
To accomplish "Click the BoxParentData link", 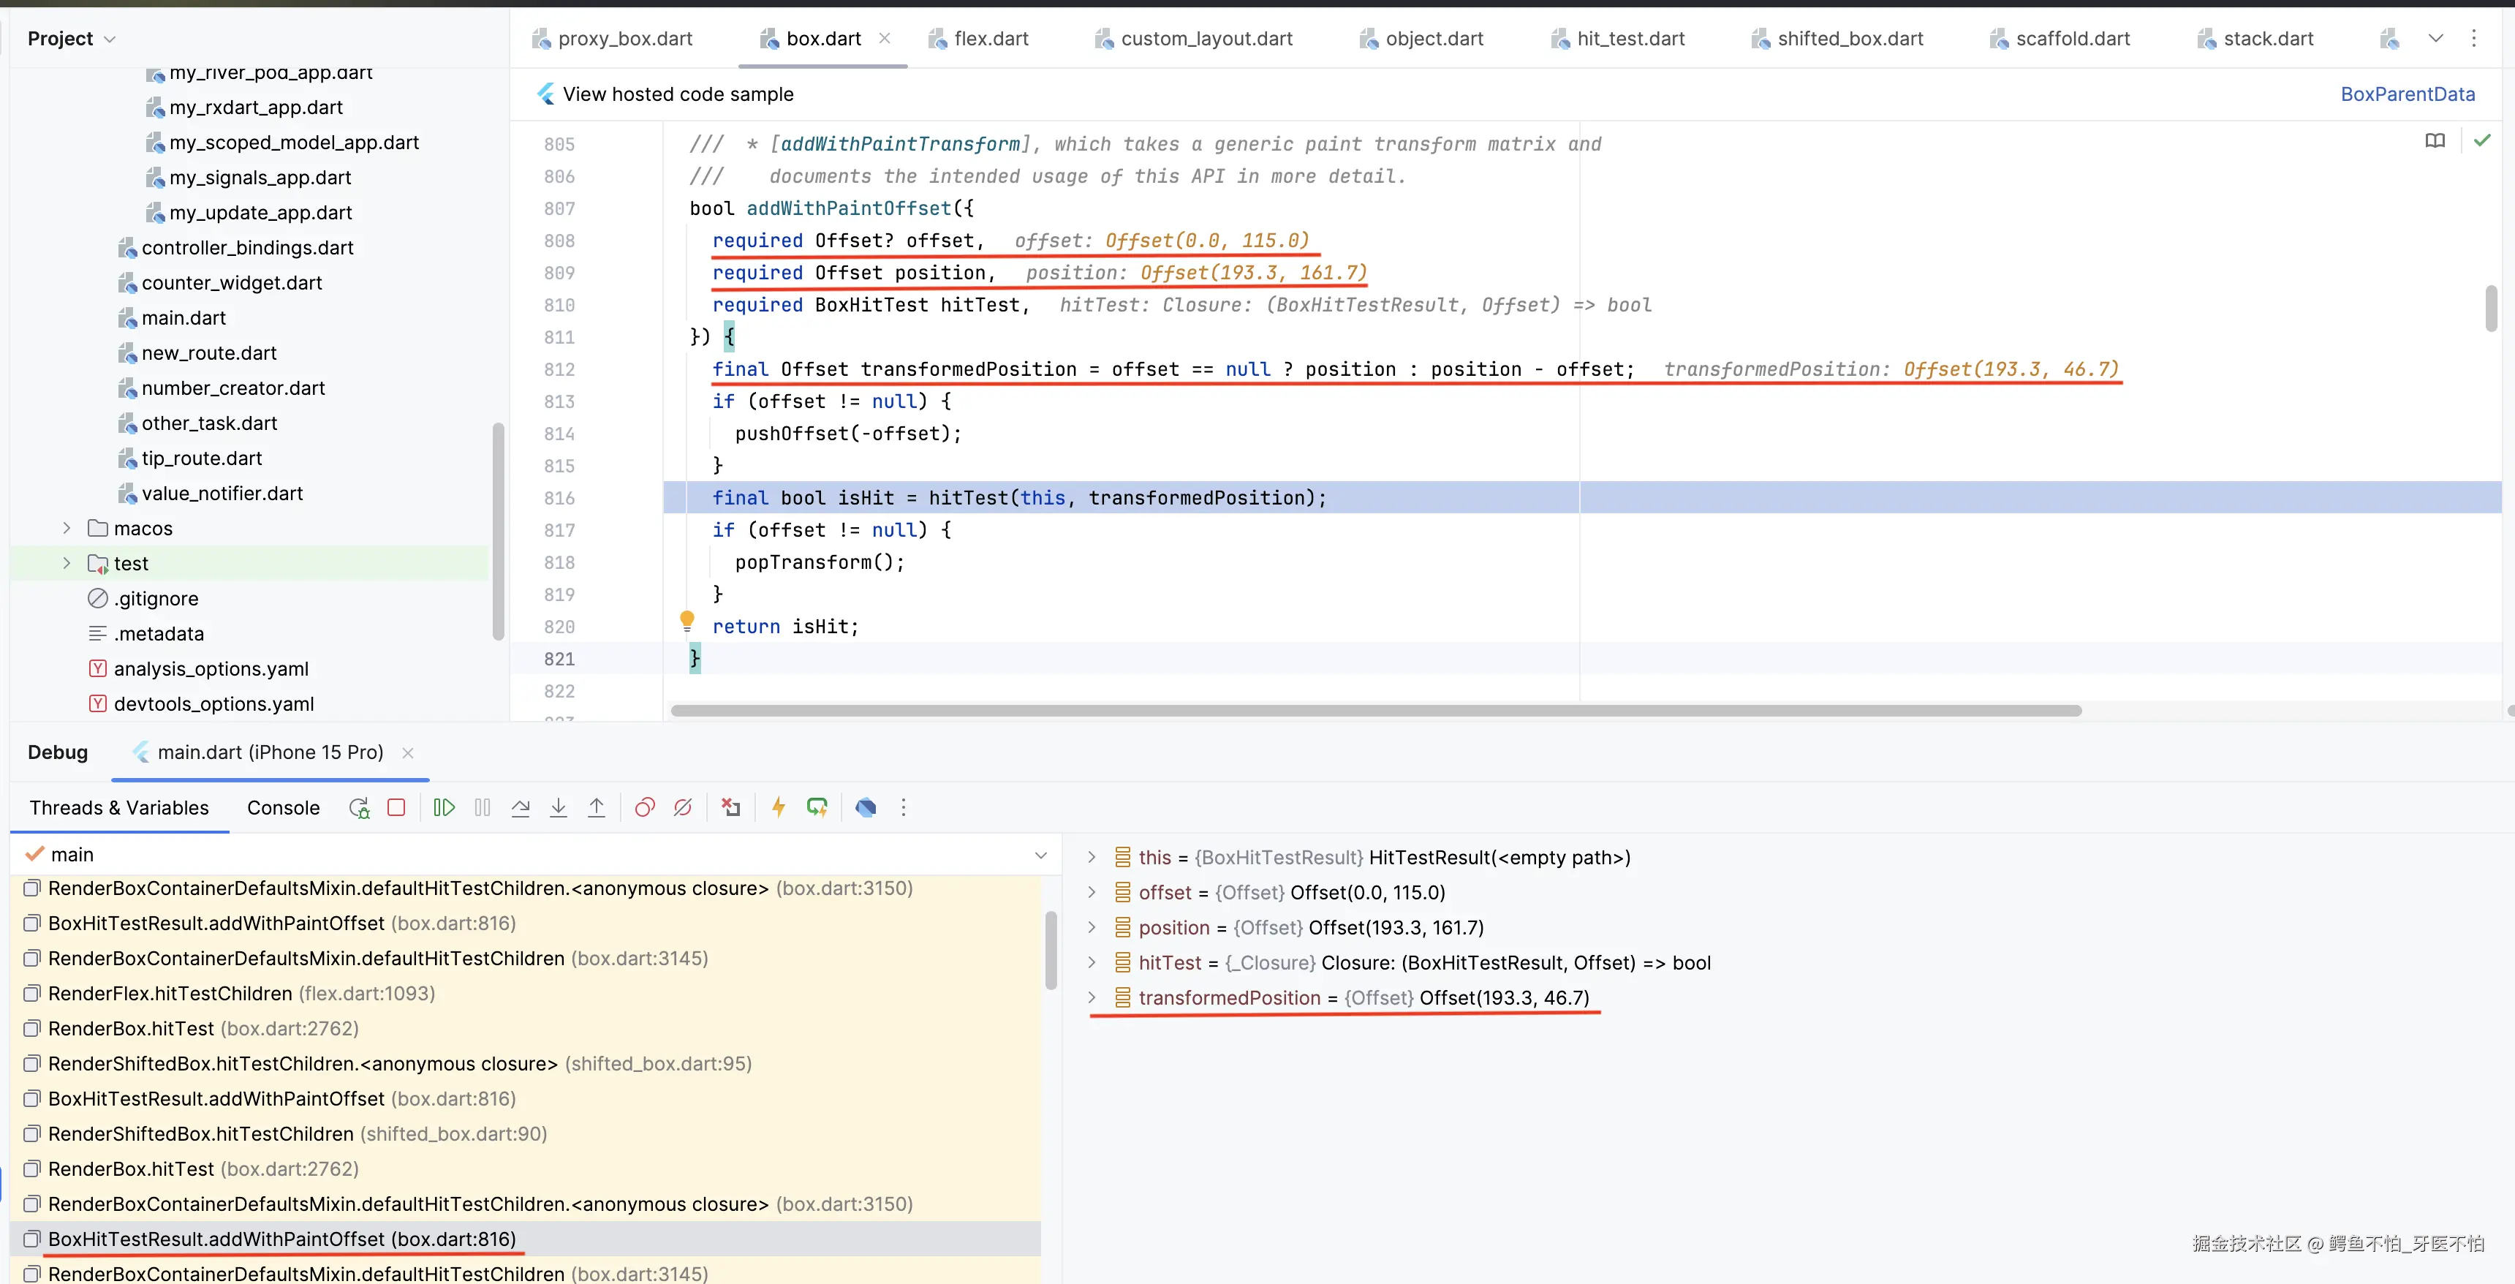I will click(2407, 95).
